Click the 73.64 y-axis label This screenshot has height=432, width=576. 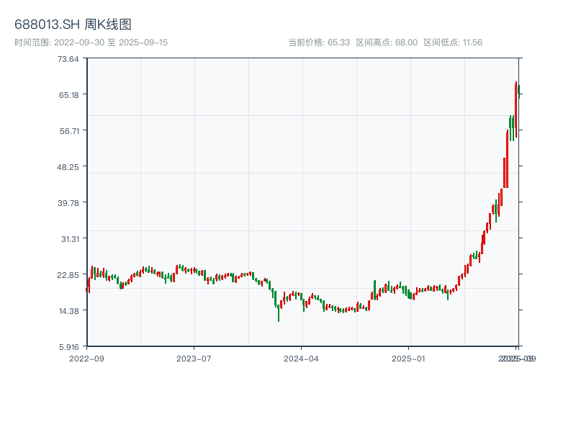click(x=68, y=59)
